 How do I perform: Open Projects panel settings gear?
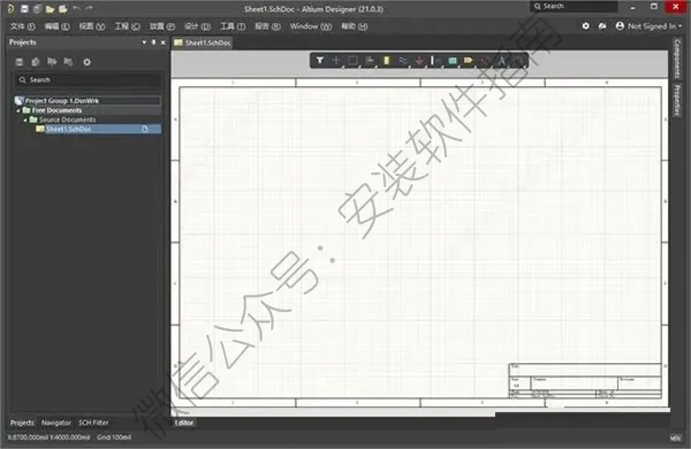(x=87, y=62)
